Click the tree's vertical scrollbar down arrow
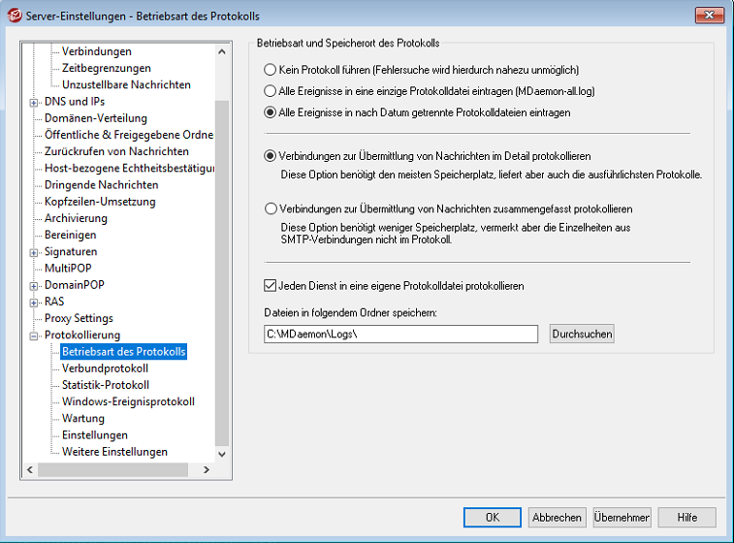This screenshot has height=543, width=734. (x=222, y=453)
